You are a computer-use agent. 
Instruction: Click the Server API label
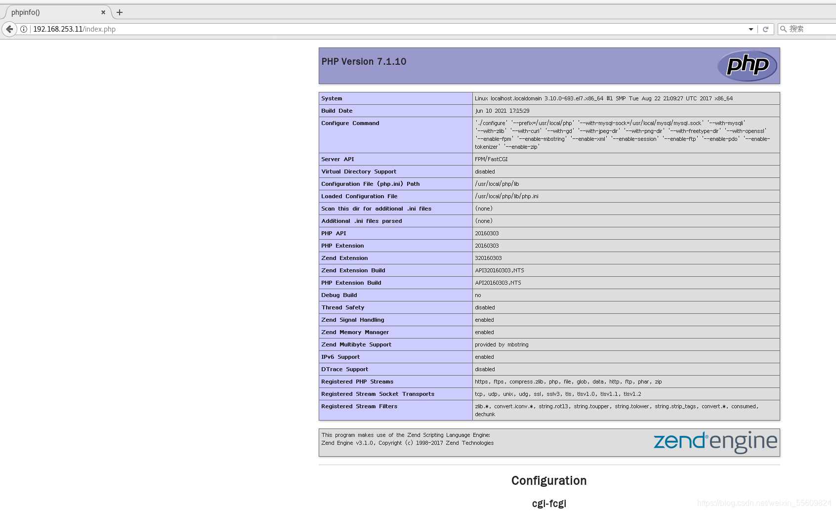coord(337,159)
